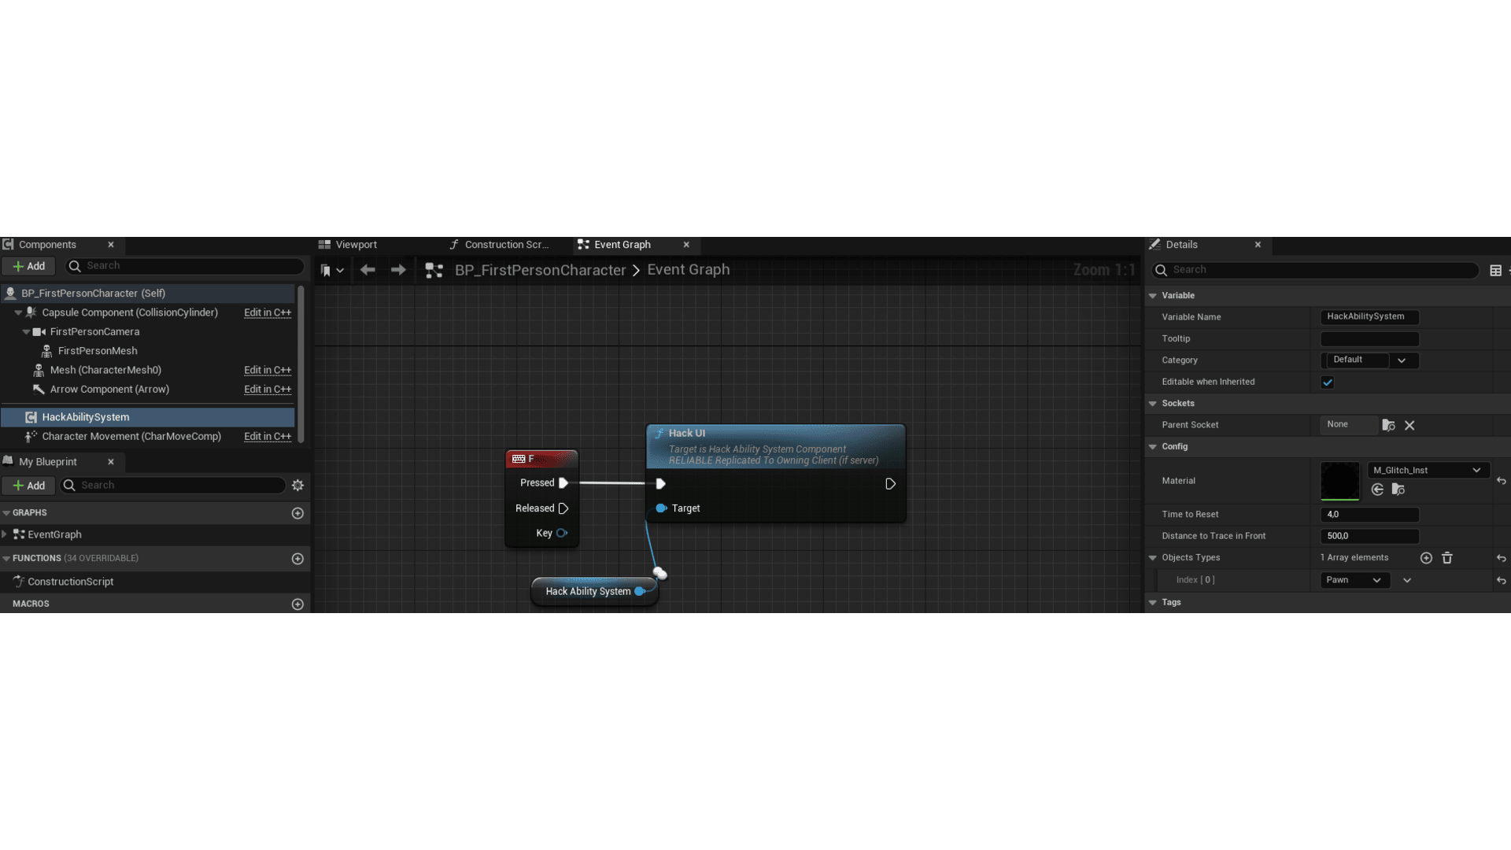Click the back navigation arrow above the graph
Image resolution: width=1511 pixels, height=850 pixels.
coord(367,270)
